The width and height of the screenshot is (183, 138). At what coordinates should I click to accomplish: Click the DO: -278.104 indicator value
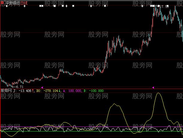(x=47, y=91)
